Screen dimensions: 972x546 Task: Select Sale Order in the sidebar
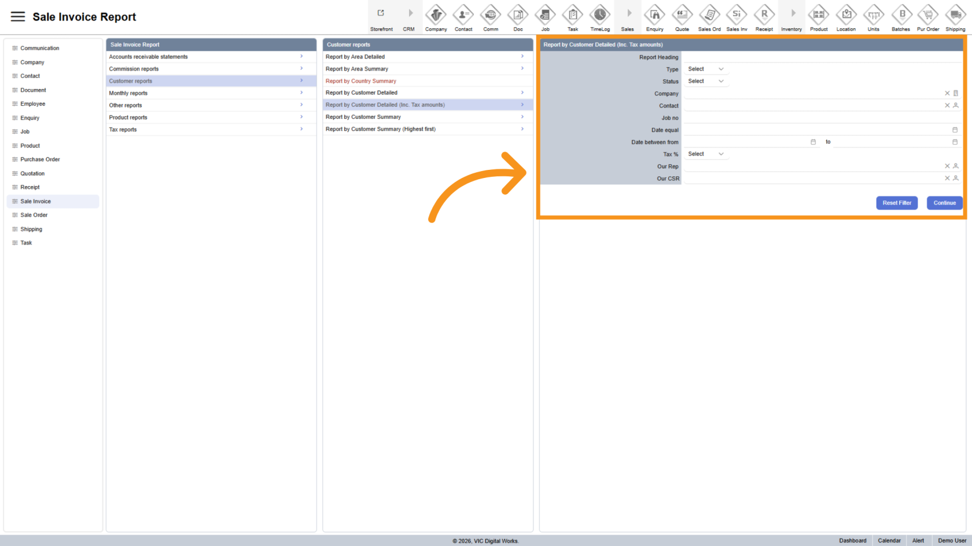(x=34, y=215)
